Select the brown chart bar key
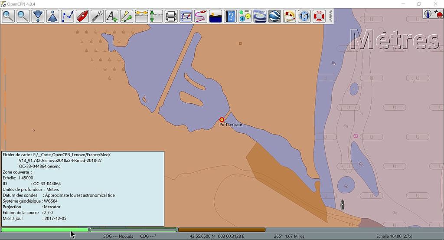Screen dimensions: 444x240 pos(222,230)
